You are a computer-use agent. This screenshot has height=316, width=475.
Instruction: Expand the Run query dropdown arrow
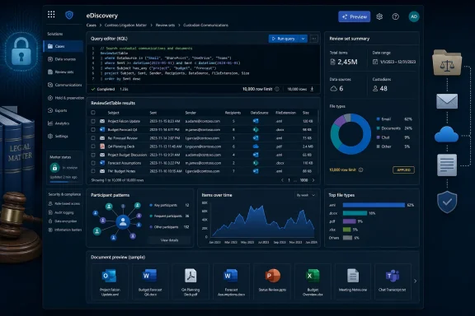[303, 39]
